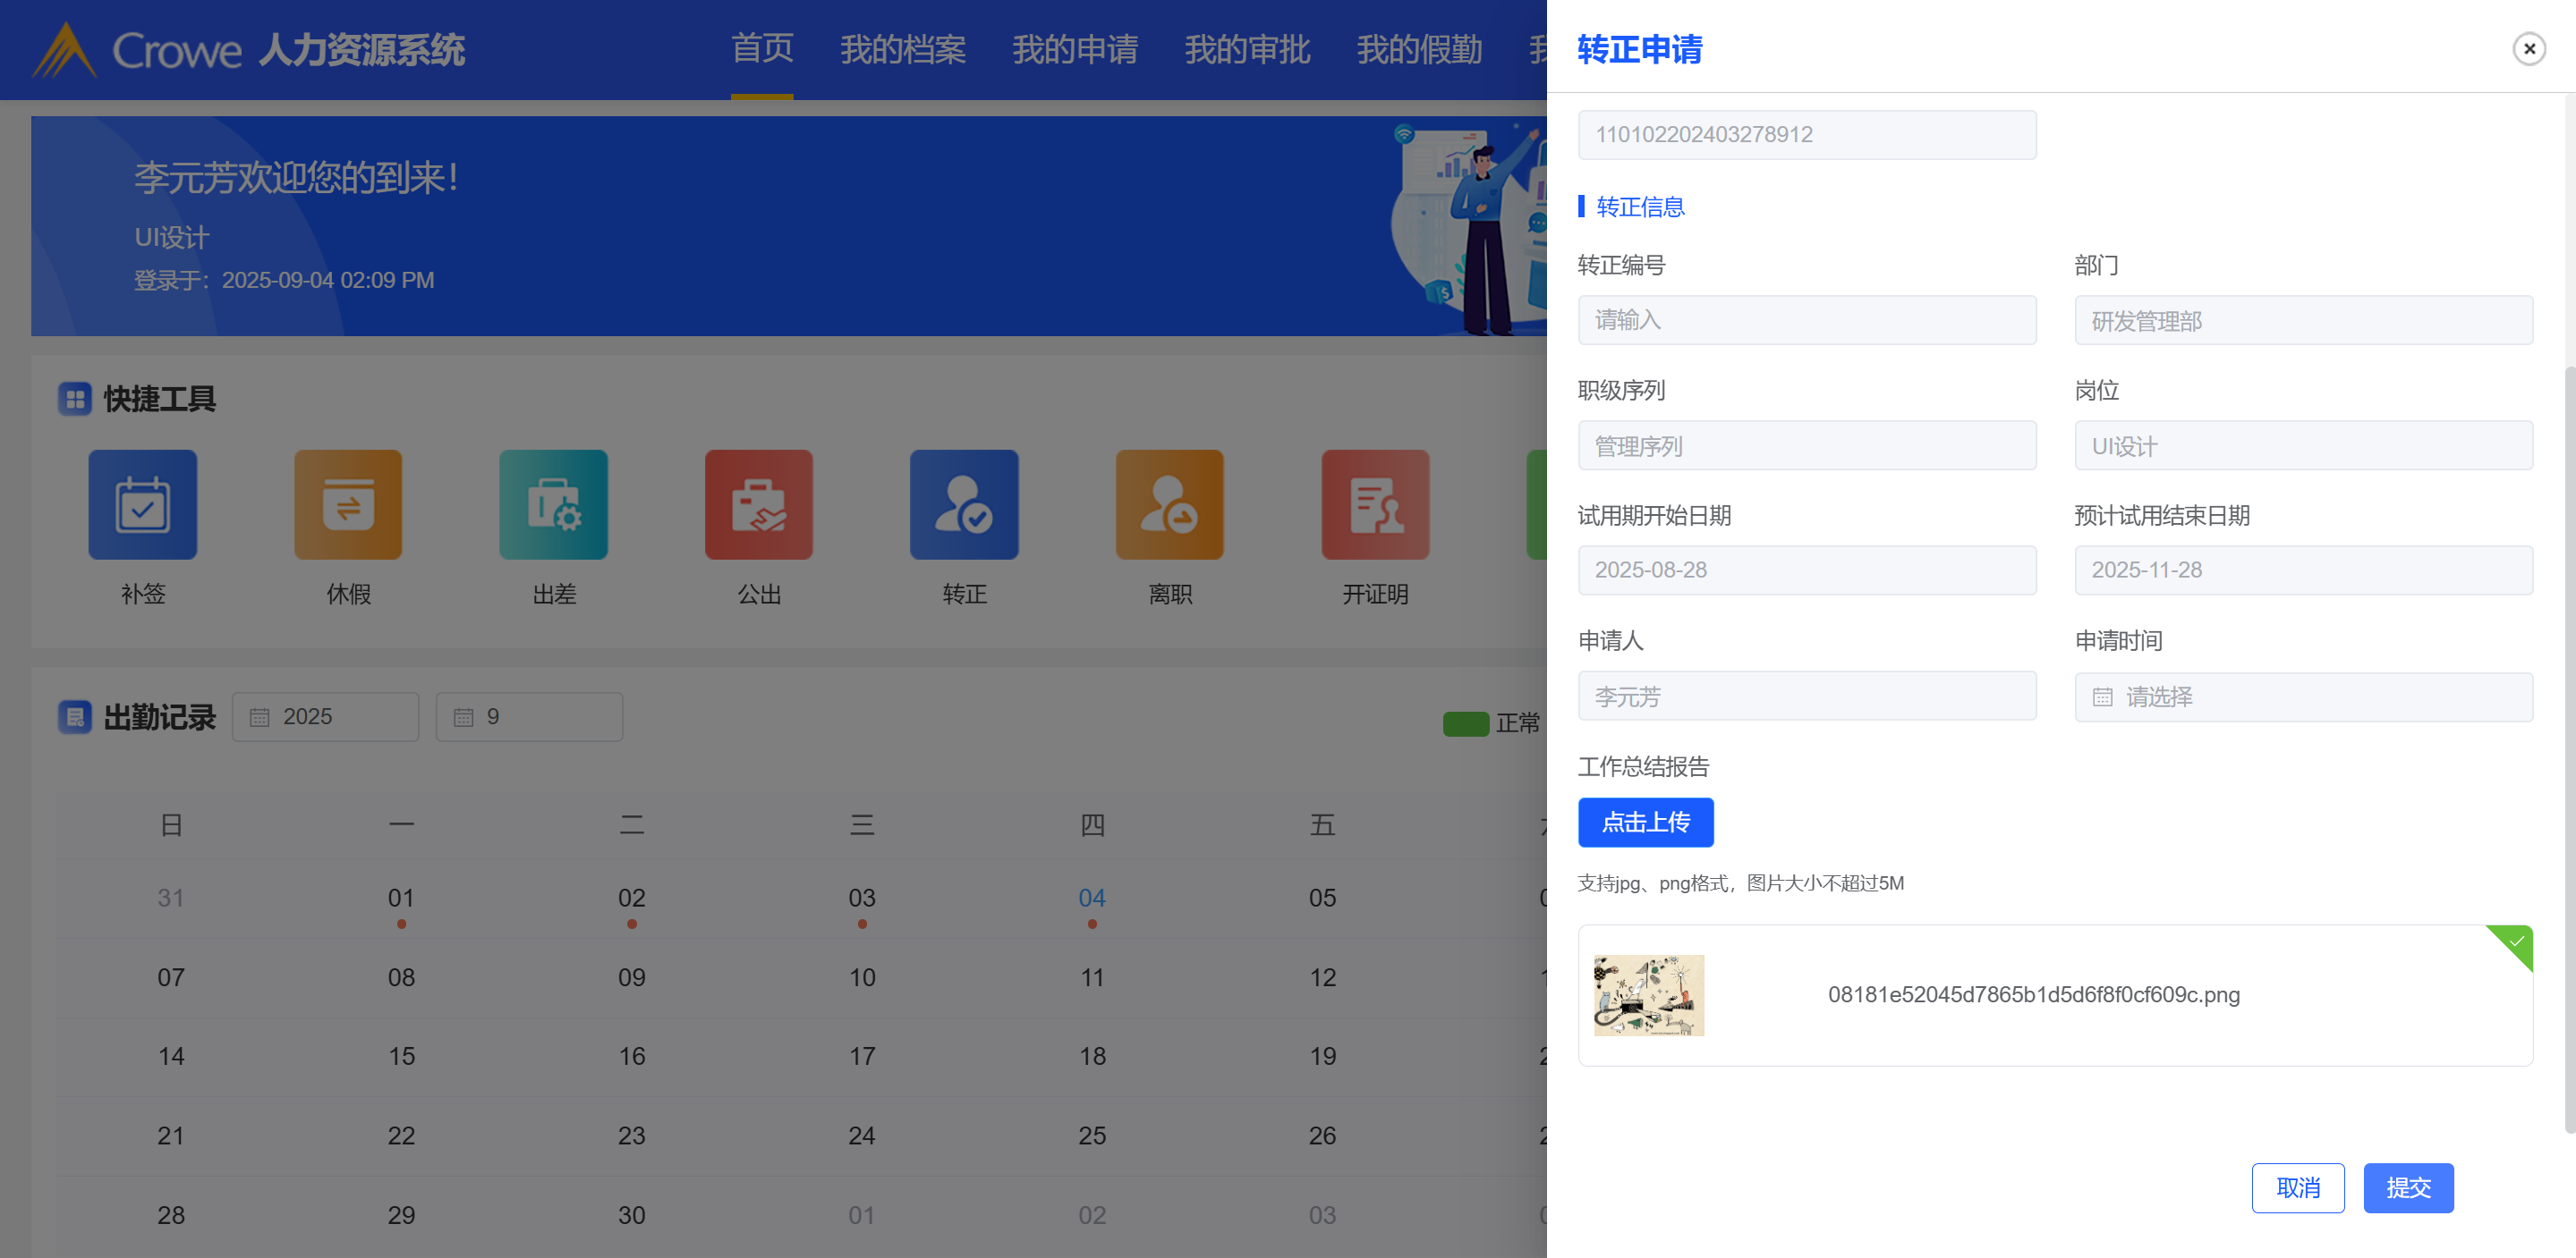The width and height of the screenshot is (2576, 1258).
Task: Click the 补签 check-in calendar icon
Action: [142, 503]
